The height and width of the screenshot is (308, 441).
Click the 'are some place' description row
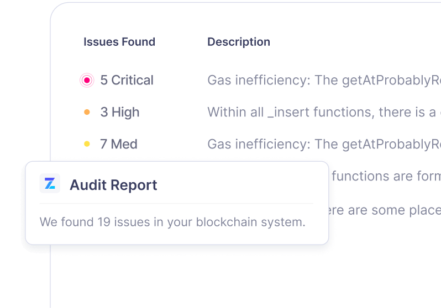385,210
